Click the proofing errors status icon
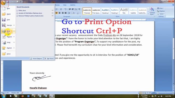The height and width of the screenshot is (98, 175). tap(22, 93)
